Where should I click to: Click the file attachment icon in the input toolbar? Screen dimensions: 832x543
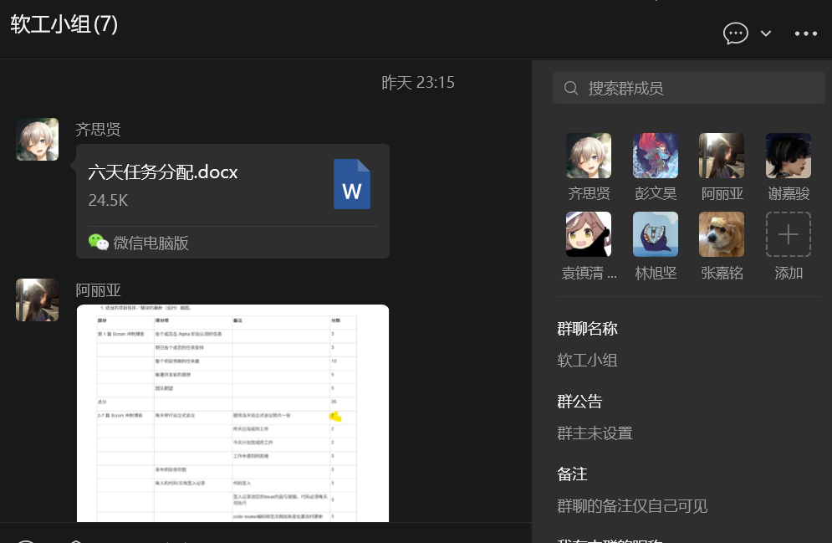75,540
